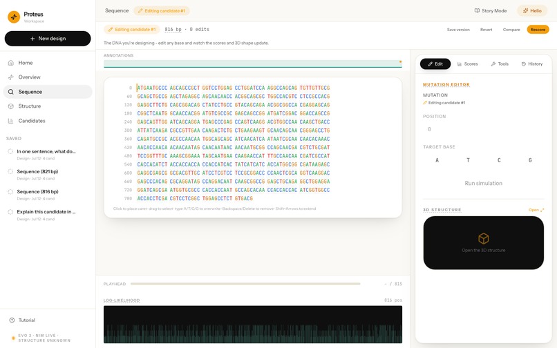
Task: Open the History tab
Action: click(532, 64)
